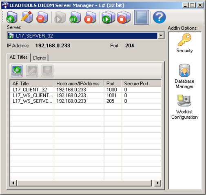206x195 pixels.
Task: Sort by AE Title column header
Action: 32,83
